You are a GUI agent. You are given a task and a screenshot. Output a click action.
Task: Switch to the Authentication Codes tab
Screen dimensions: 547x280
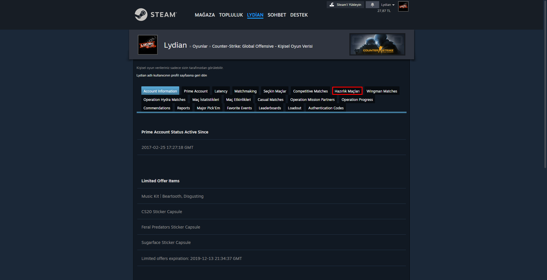pos(326,108)
